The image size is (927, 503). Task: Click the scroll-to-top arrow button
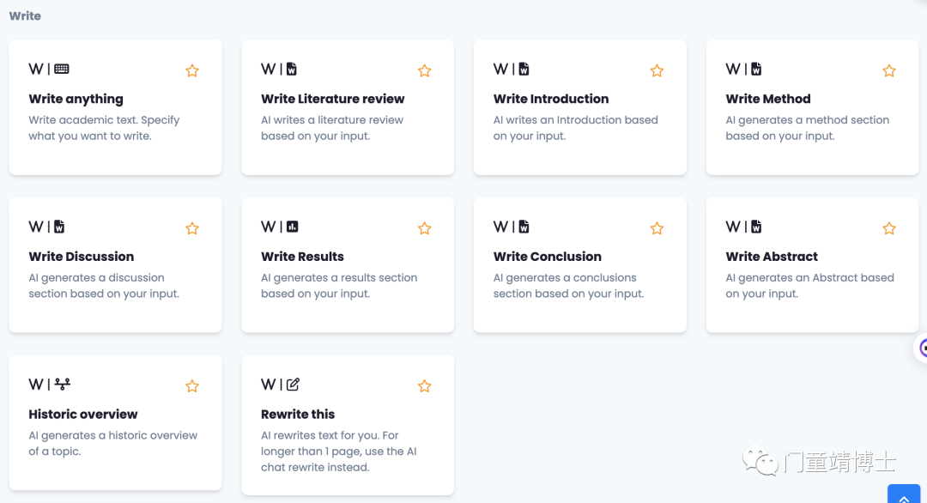(x=904, y=494)
